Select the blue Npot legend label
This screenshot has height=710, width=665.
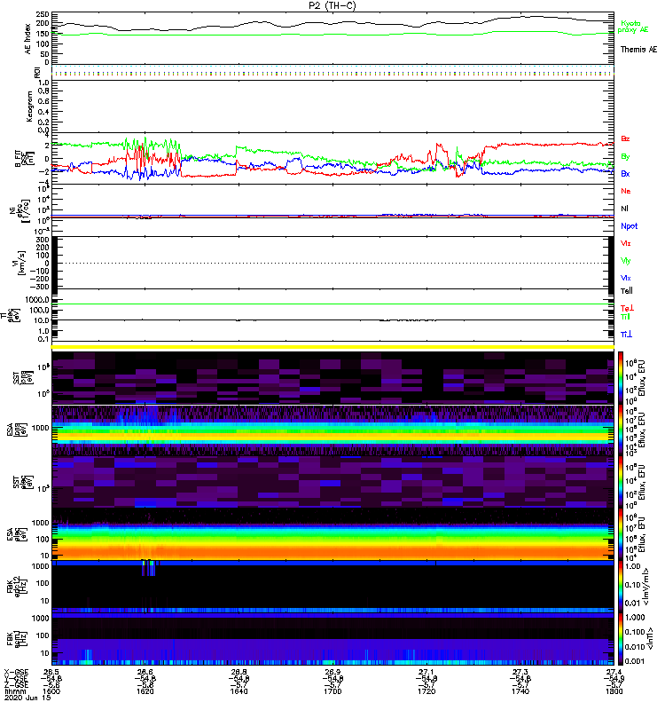point(630,226)
